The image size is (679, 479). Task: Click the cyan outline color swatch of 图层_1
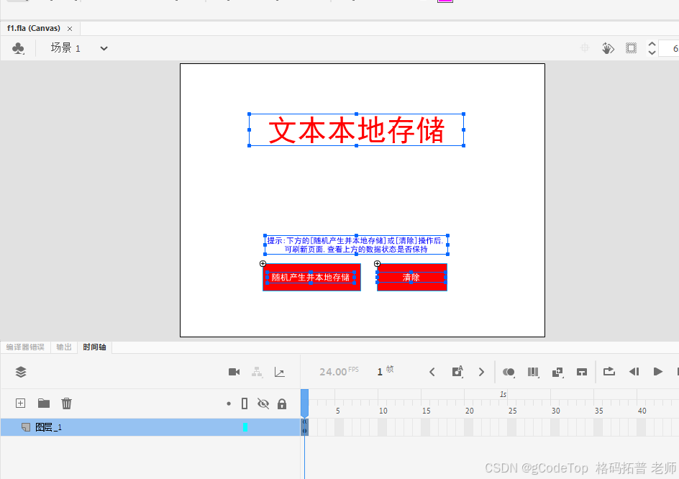tap(245, 427)
